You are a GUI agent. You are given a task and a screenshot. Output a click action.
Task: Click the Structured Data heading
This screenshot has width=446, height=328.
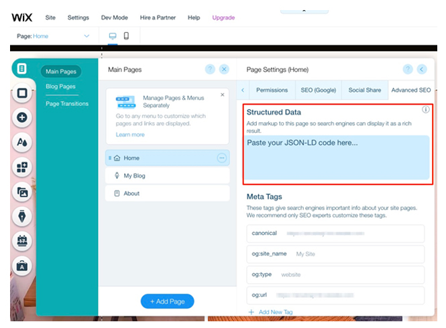tap(274, 112)
